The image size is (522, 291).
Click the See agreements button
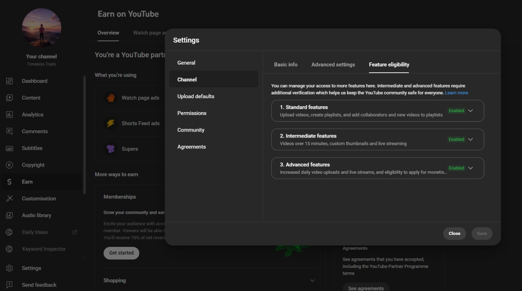click(366, 287)
